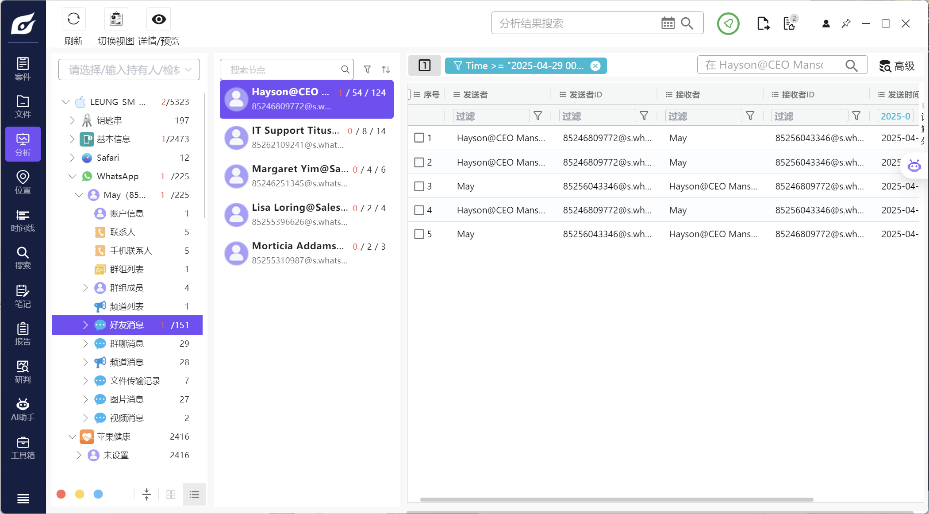
Task: Remove the Time filter chip
Action: coord(595,66)
